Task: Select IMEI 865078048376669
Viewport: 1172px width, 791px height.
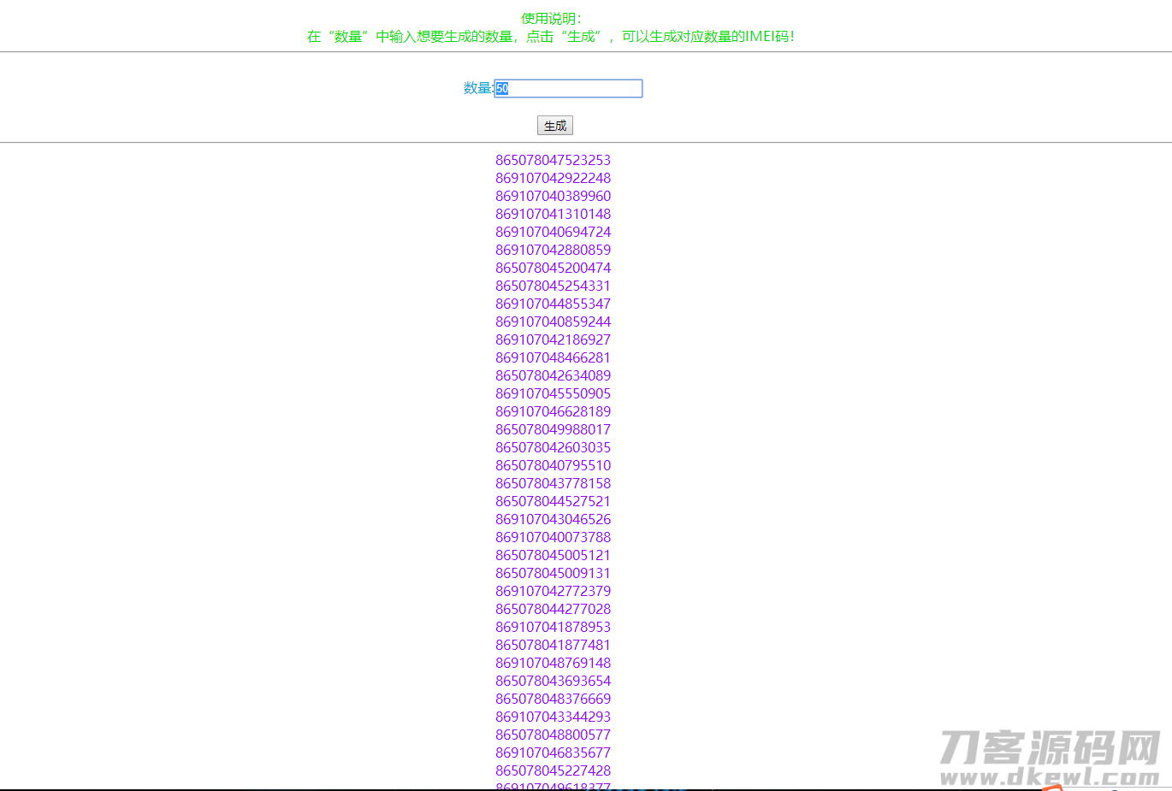Action: tap(553, 699)
